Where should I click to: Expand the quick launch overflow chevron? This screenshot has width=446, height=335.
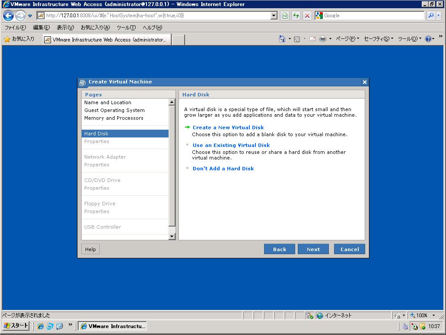tap(70, 325)
